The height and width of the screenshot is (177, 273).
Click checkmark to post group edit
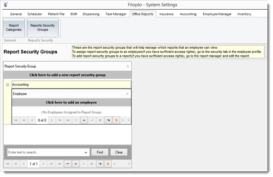point(84,164)
